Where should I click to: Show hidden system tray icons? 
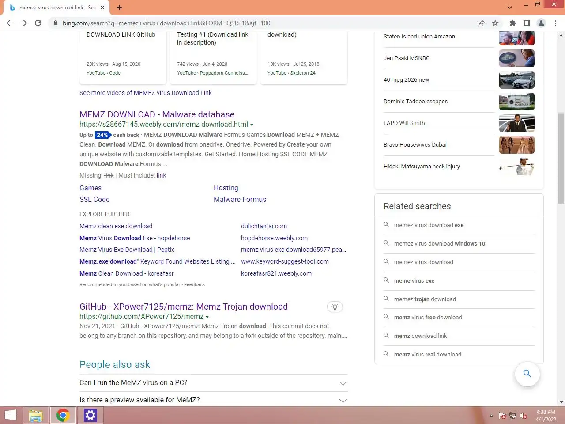(x=491, y=416)
